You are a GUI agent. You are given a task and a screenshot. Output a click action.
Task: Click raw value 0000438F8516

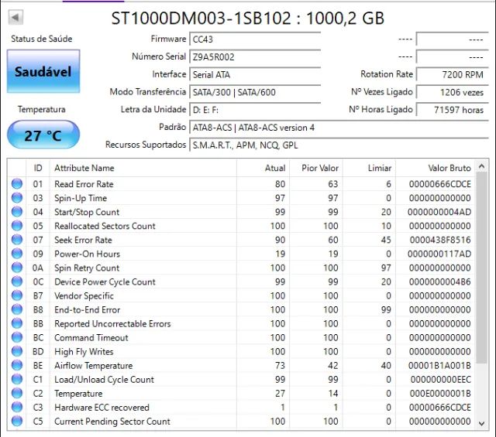(440, 240)
